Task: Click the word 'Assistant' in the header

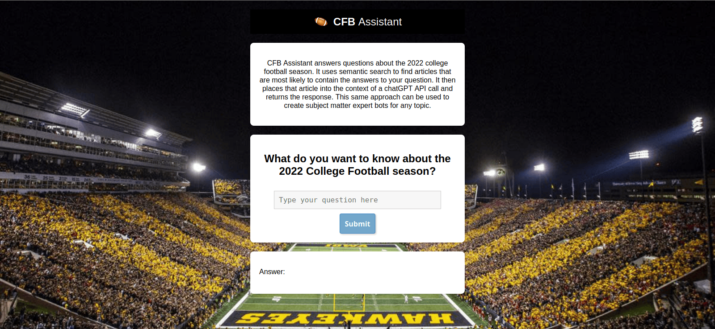Action: click(x=380, y=22)
